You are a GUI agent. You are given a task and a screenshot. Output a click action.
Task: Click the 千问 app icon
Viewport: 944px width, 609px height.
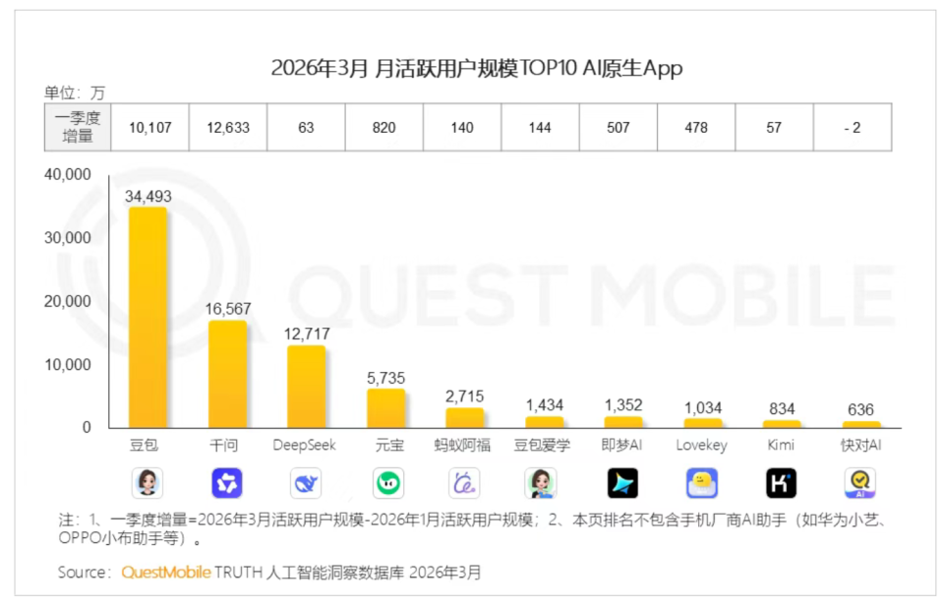pyautogui.click(x=227, y=482)
